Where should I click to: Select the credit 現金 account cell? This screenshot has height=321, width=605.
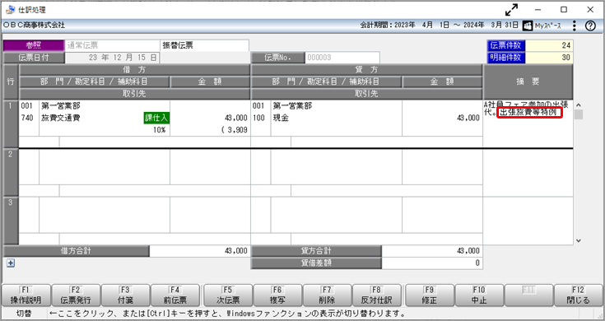[x=281, y=118]
